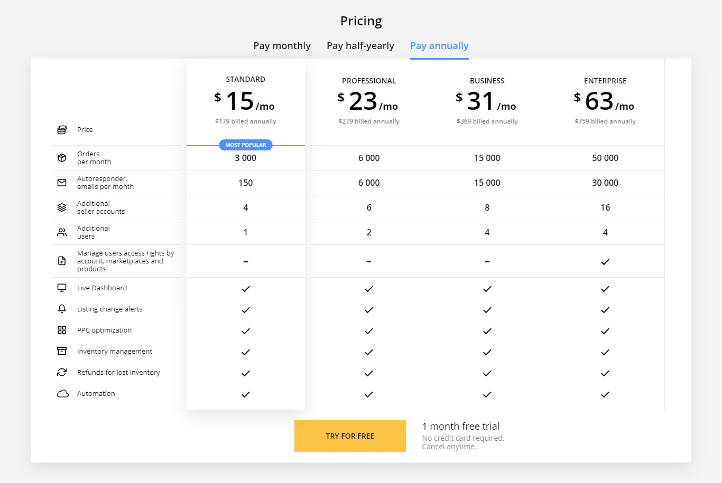Click the Refunds for lost inventory arrows icon
Image resolution: width=722 pixels, height=483 pixels.
coord(62,372)
